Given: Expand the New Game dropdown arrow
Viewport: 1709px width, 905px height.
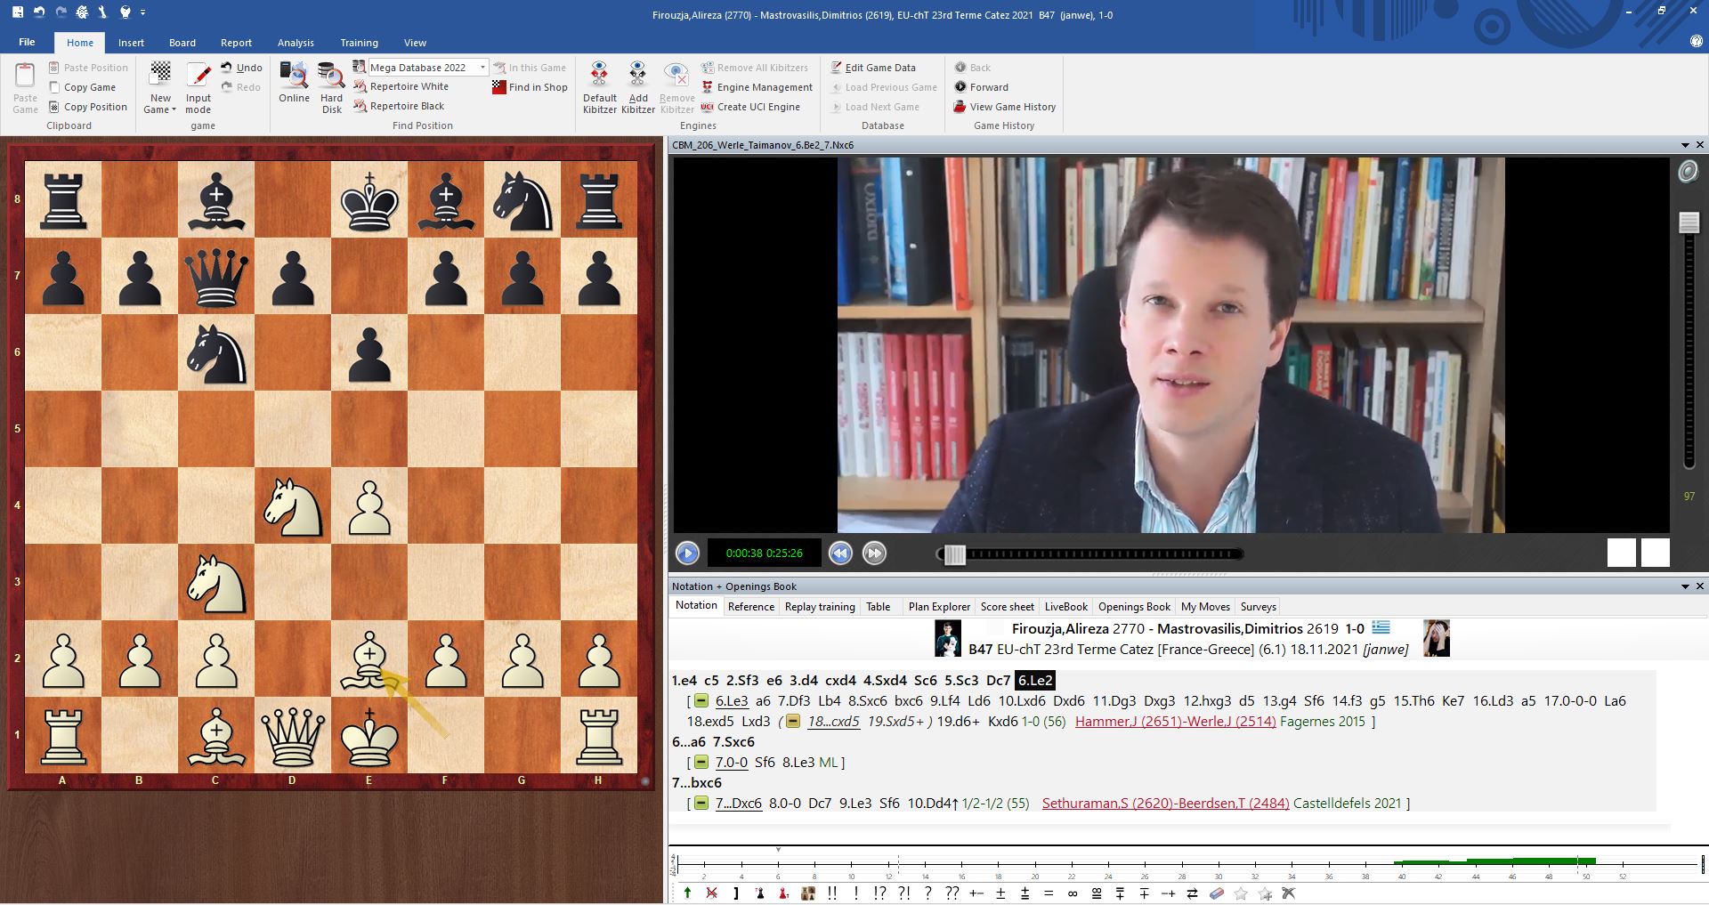Looking at the screenshot, I should [174, 110].
